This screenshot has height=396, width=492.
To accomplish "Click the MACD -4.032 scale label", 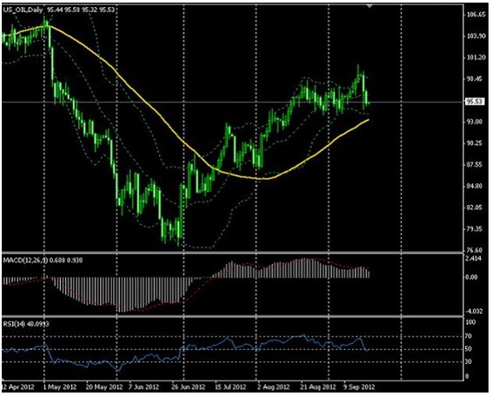I will 474,312.
